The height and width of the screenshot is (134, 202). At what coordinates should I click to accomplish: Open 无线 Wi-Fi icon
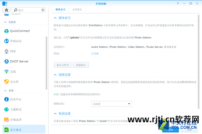6,71
